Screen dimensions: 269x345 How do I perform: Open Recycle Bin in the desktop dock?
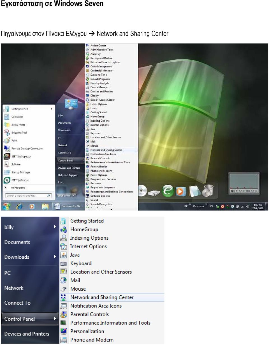(208, 191)
